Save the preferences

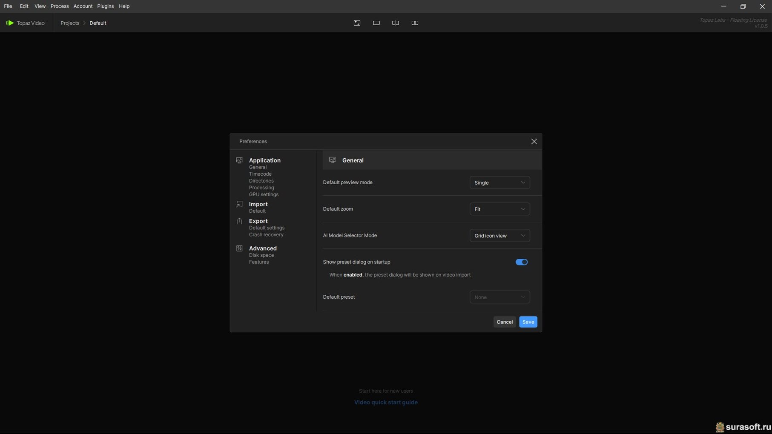pyautogui.click(x=528, y=322)
